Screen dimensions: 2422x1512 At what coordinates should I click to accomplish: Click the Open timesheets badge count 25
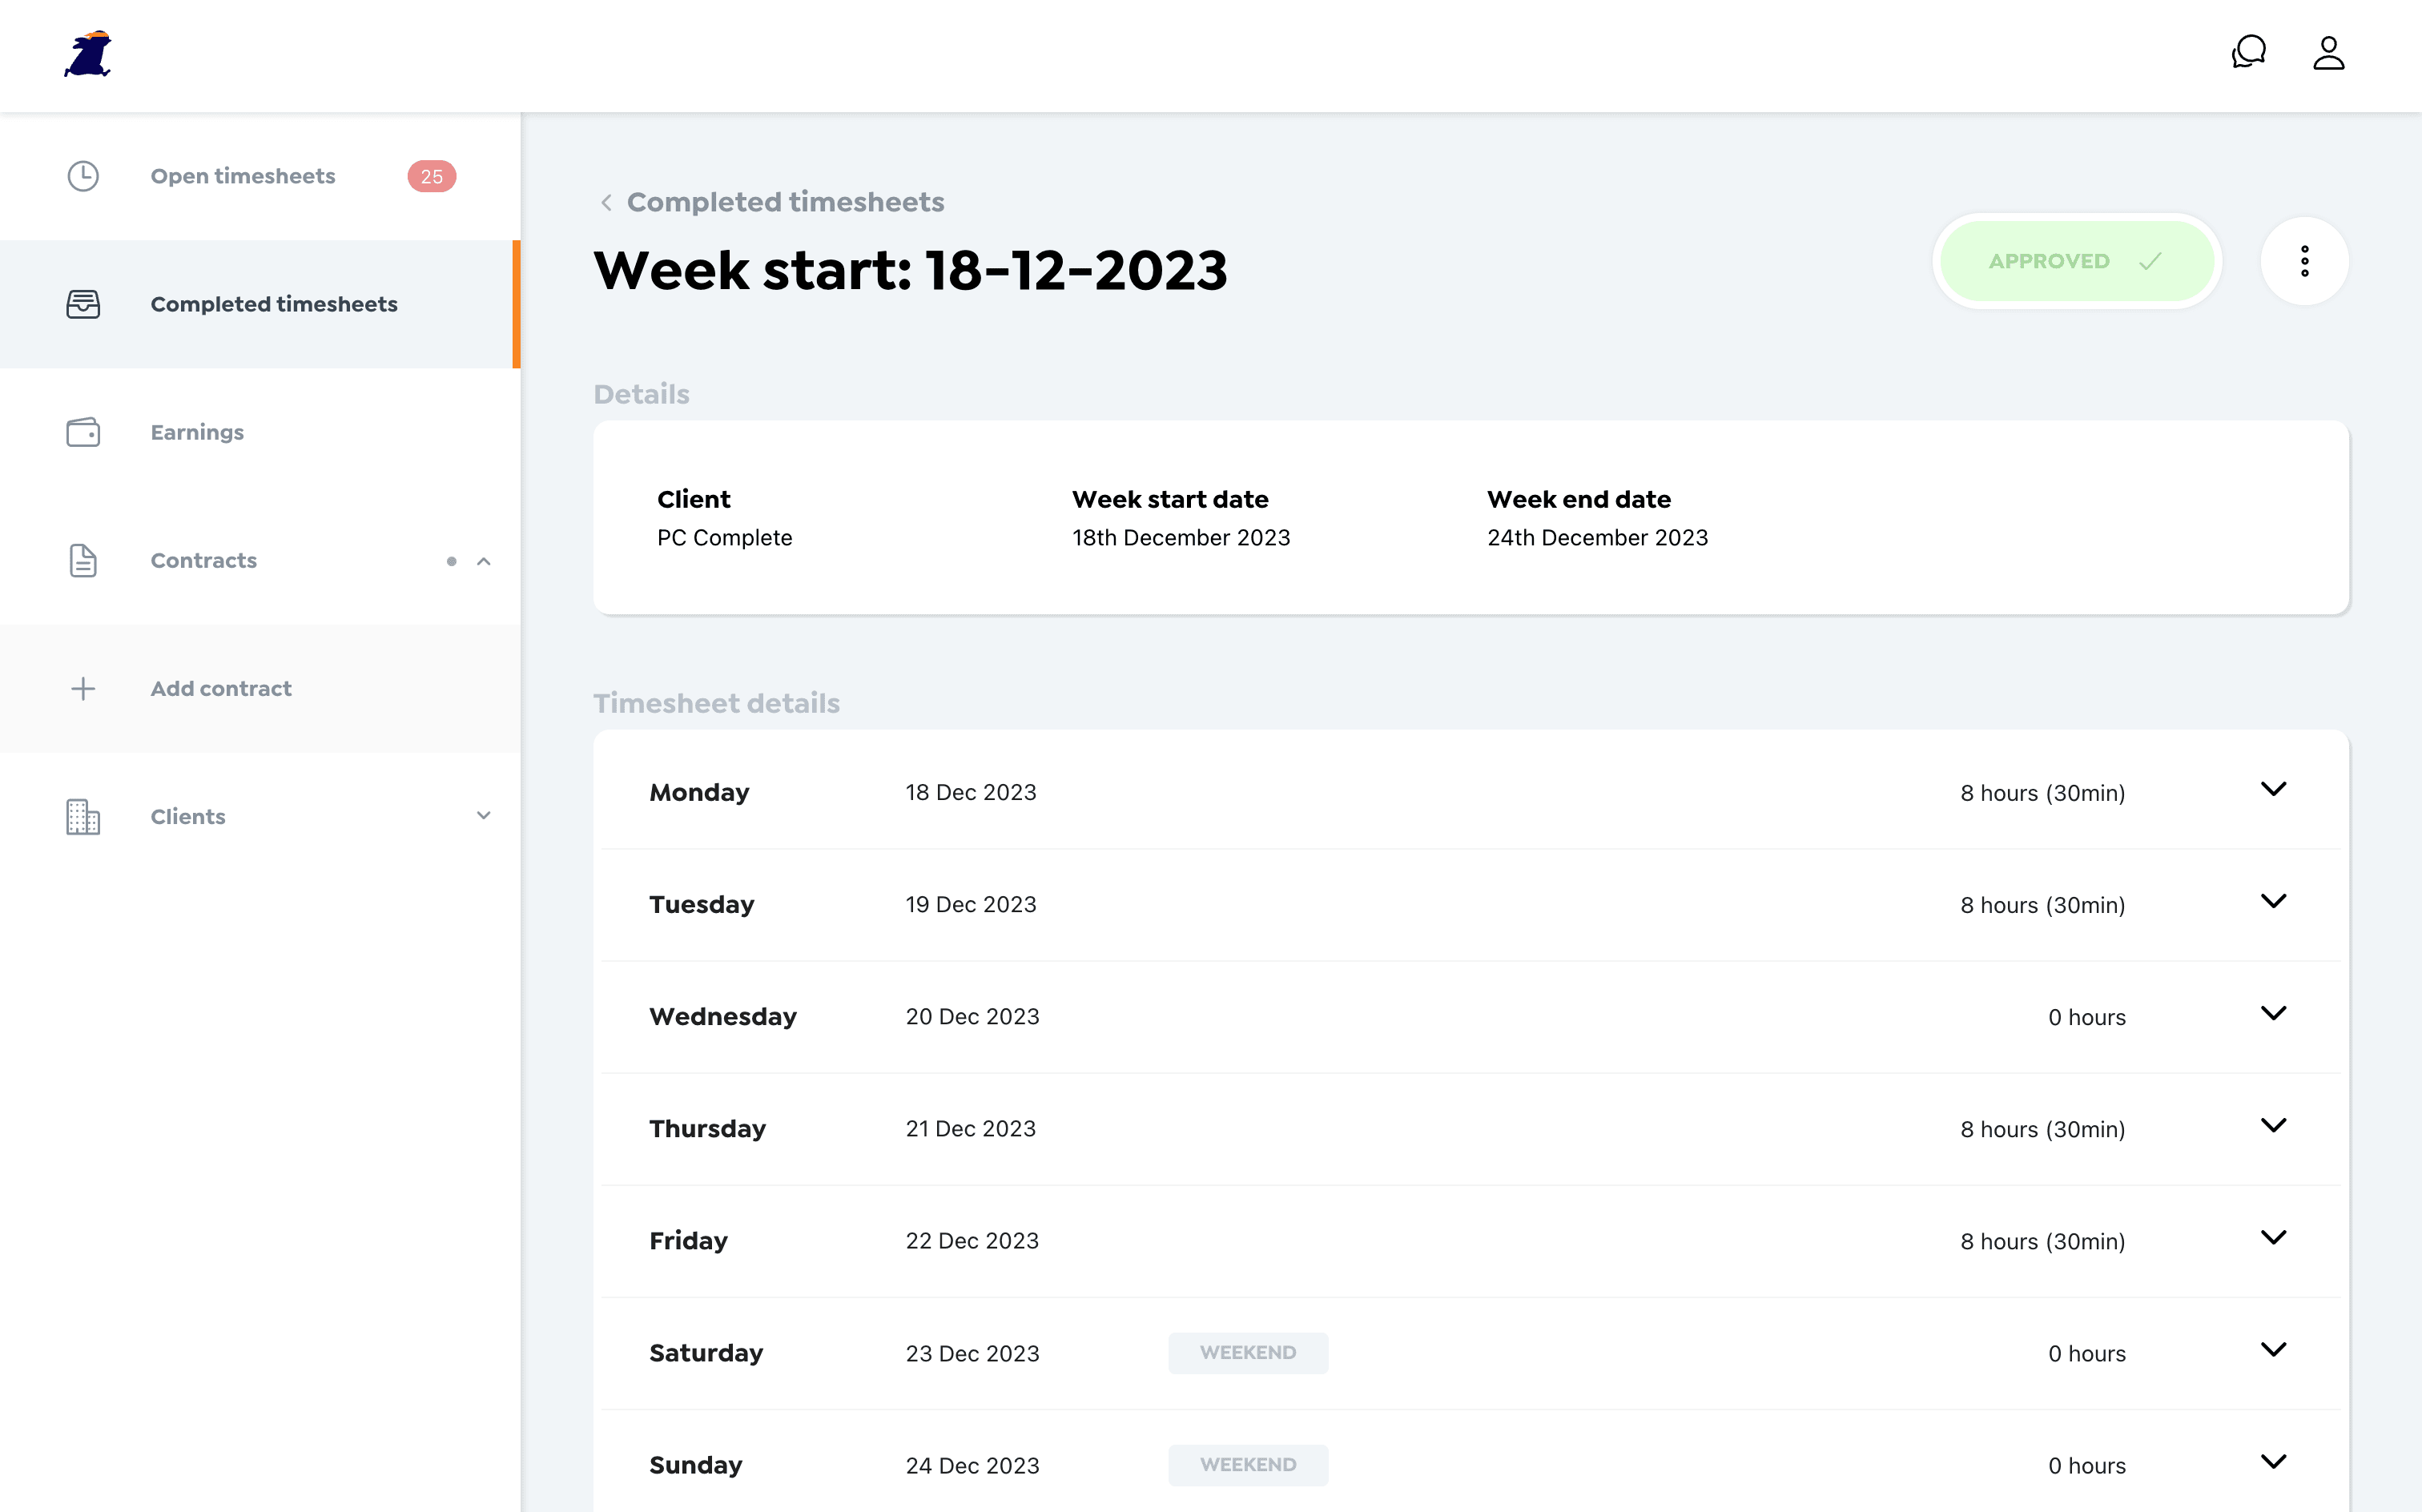pyautogui.click(x=430, y=176)
